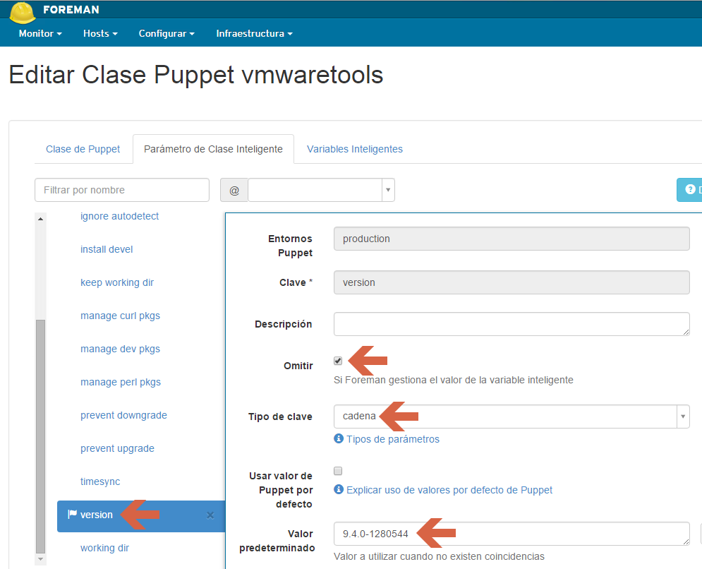This screenshot has height=569, width=702.
Task: Open the Monitor menu
Action: 40,34
